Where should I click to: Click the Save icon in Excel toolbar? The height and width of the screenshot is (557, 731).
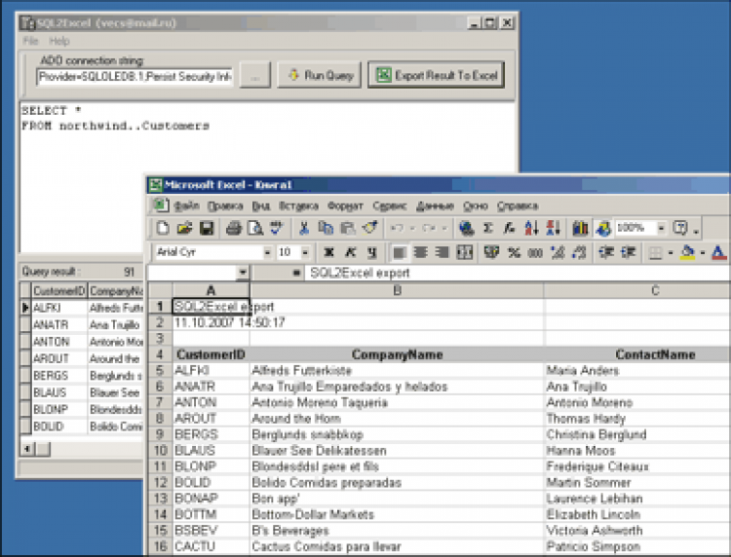(x=207, y=228)
